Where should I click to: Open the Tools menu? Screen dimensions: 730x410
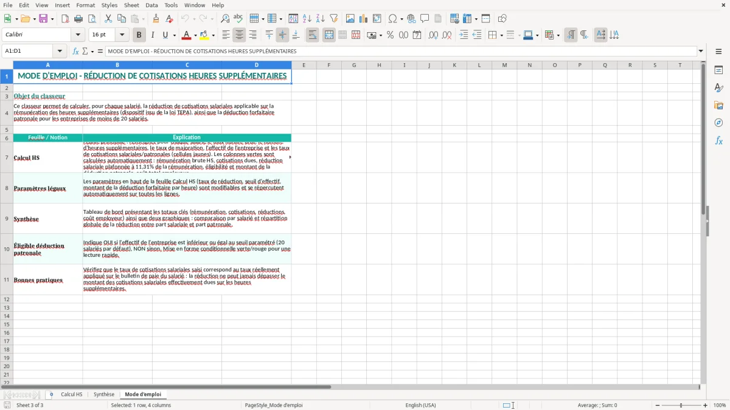click(171, 5)
